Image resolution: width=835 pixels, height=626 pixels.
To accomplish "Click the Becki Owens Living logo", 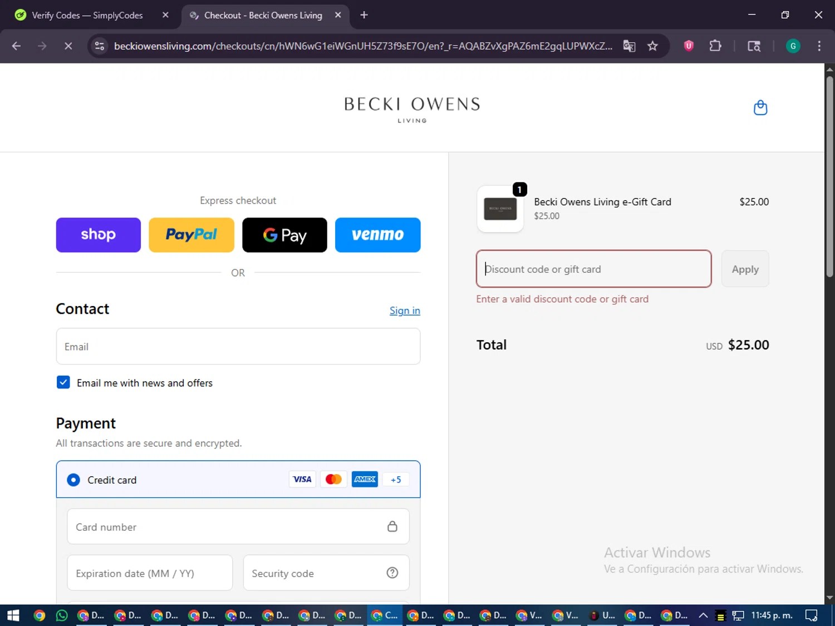I will pos(412,110).
